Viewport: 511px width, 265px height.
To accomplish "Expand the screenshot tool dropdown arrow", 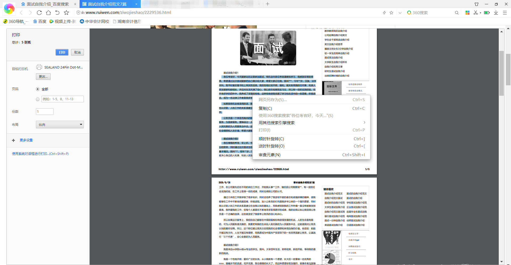I will [480, 13].
